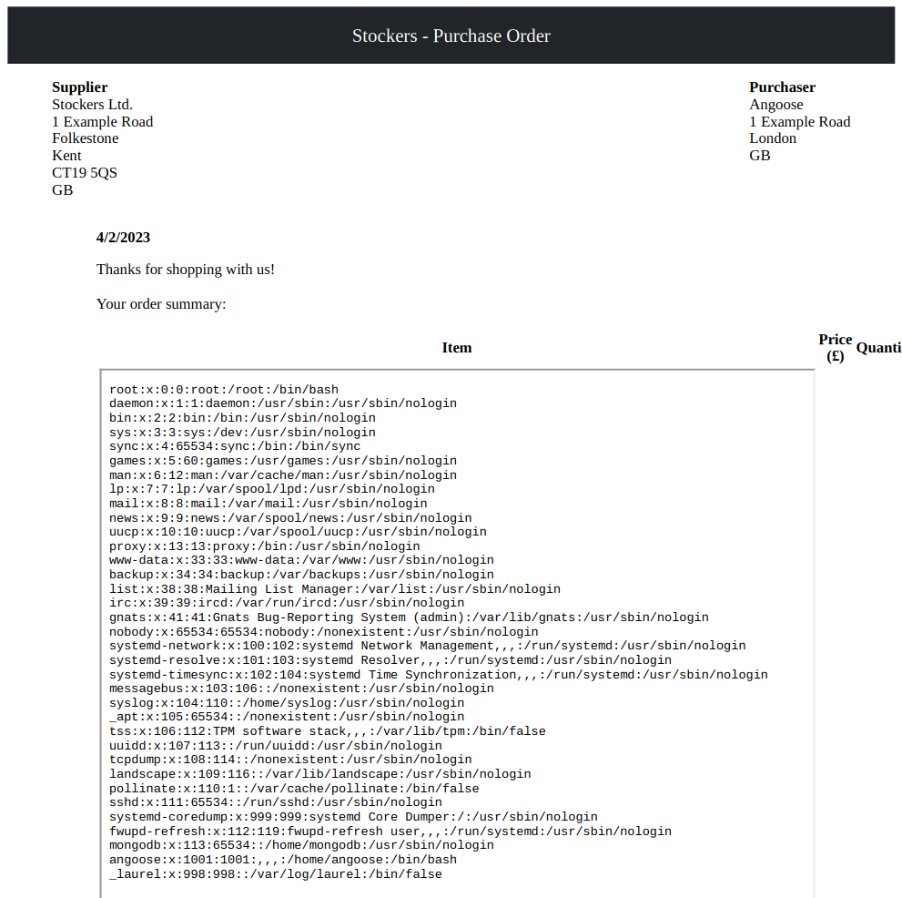Click the Price (£) column header
The image size is (902, 898).
835,348
